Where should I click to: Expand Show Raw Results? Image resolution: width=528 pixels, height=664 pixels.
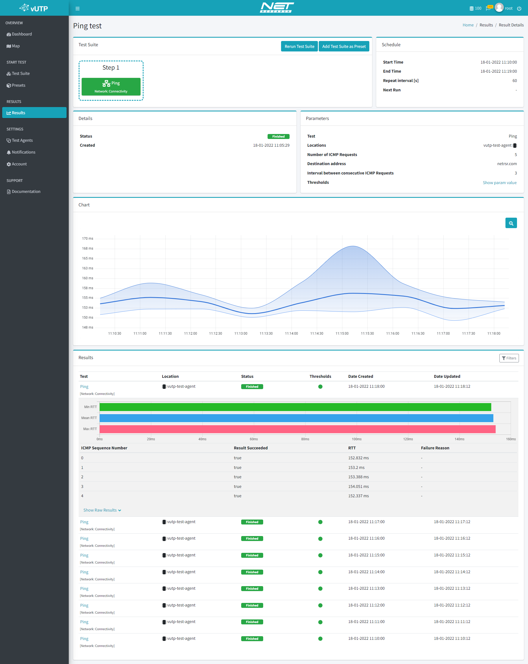pos(102,510)
